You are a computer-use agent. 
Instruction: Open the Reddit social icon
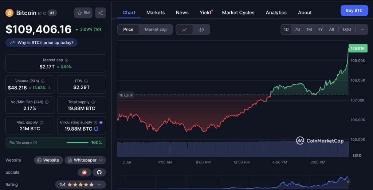tap(84, 173)
